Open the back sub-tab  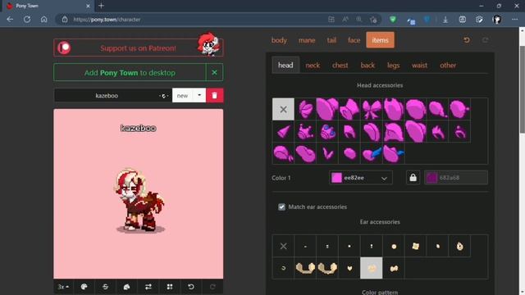click(x=367, y=66)
